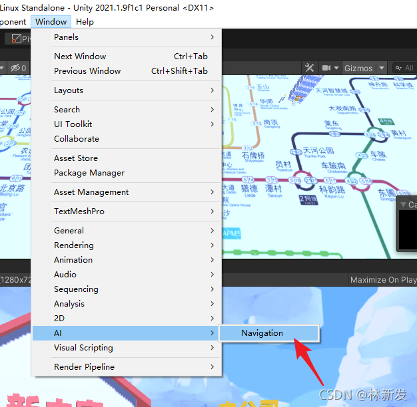Collapse the camera preview overlay triangle
Screen dimensions: 417x407
[404, 204]
